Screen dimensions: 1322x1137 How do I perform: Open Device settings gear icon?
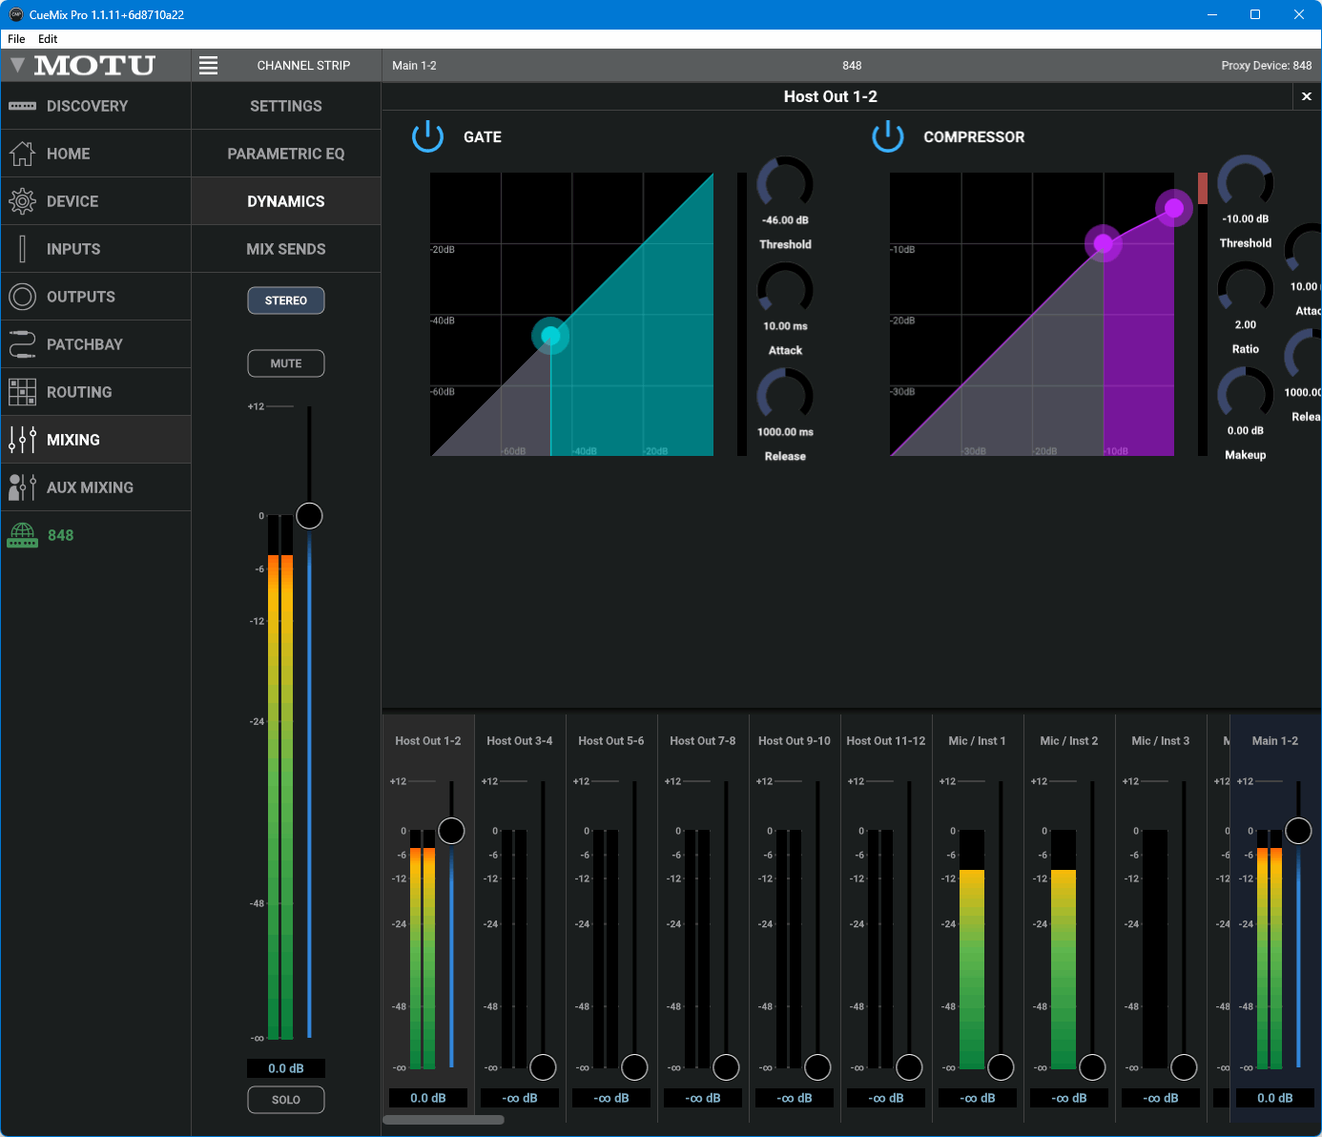click(22, 201)
